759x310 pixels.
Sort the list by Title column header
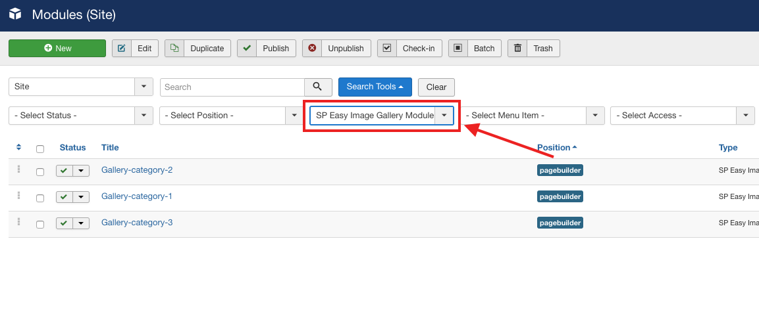click(110, 148)
